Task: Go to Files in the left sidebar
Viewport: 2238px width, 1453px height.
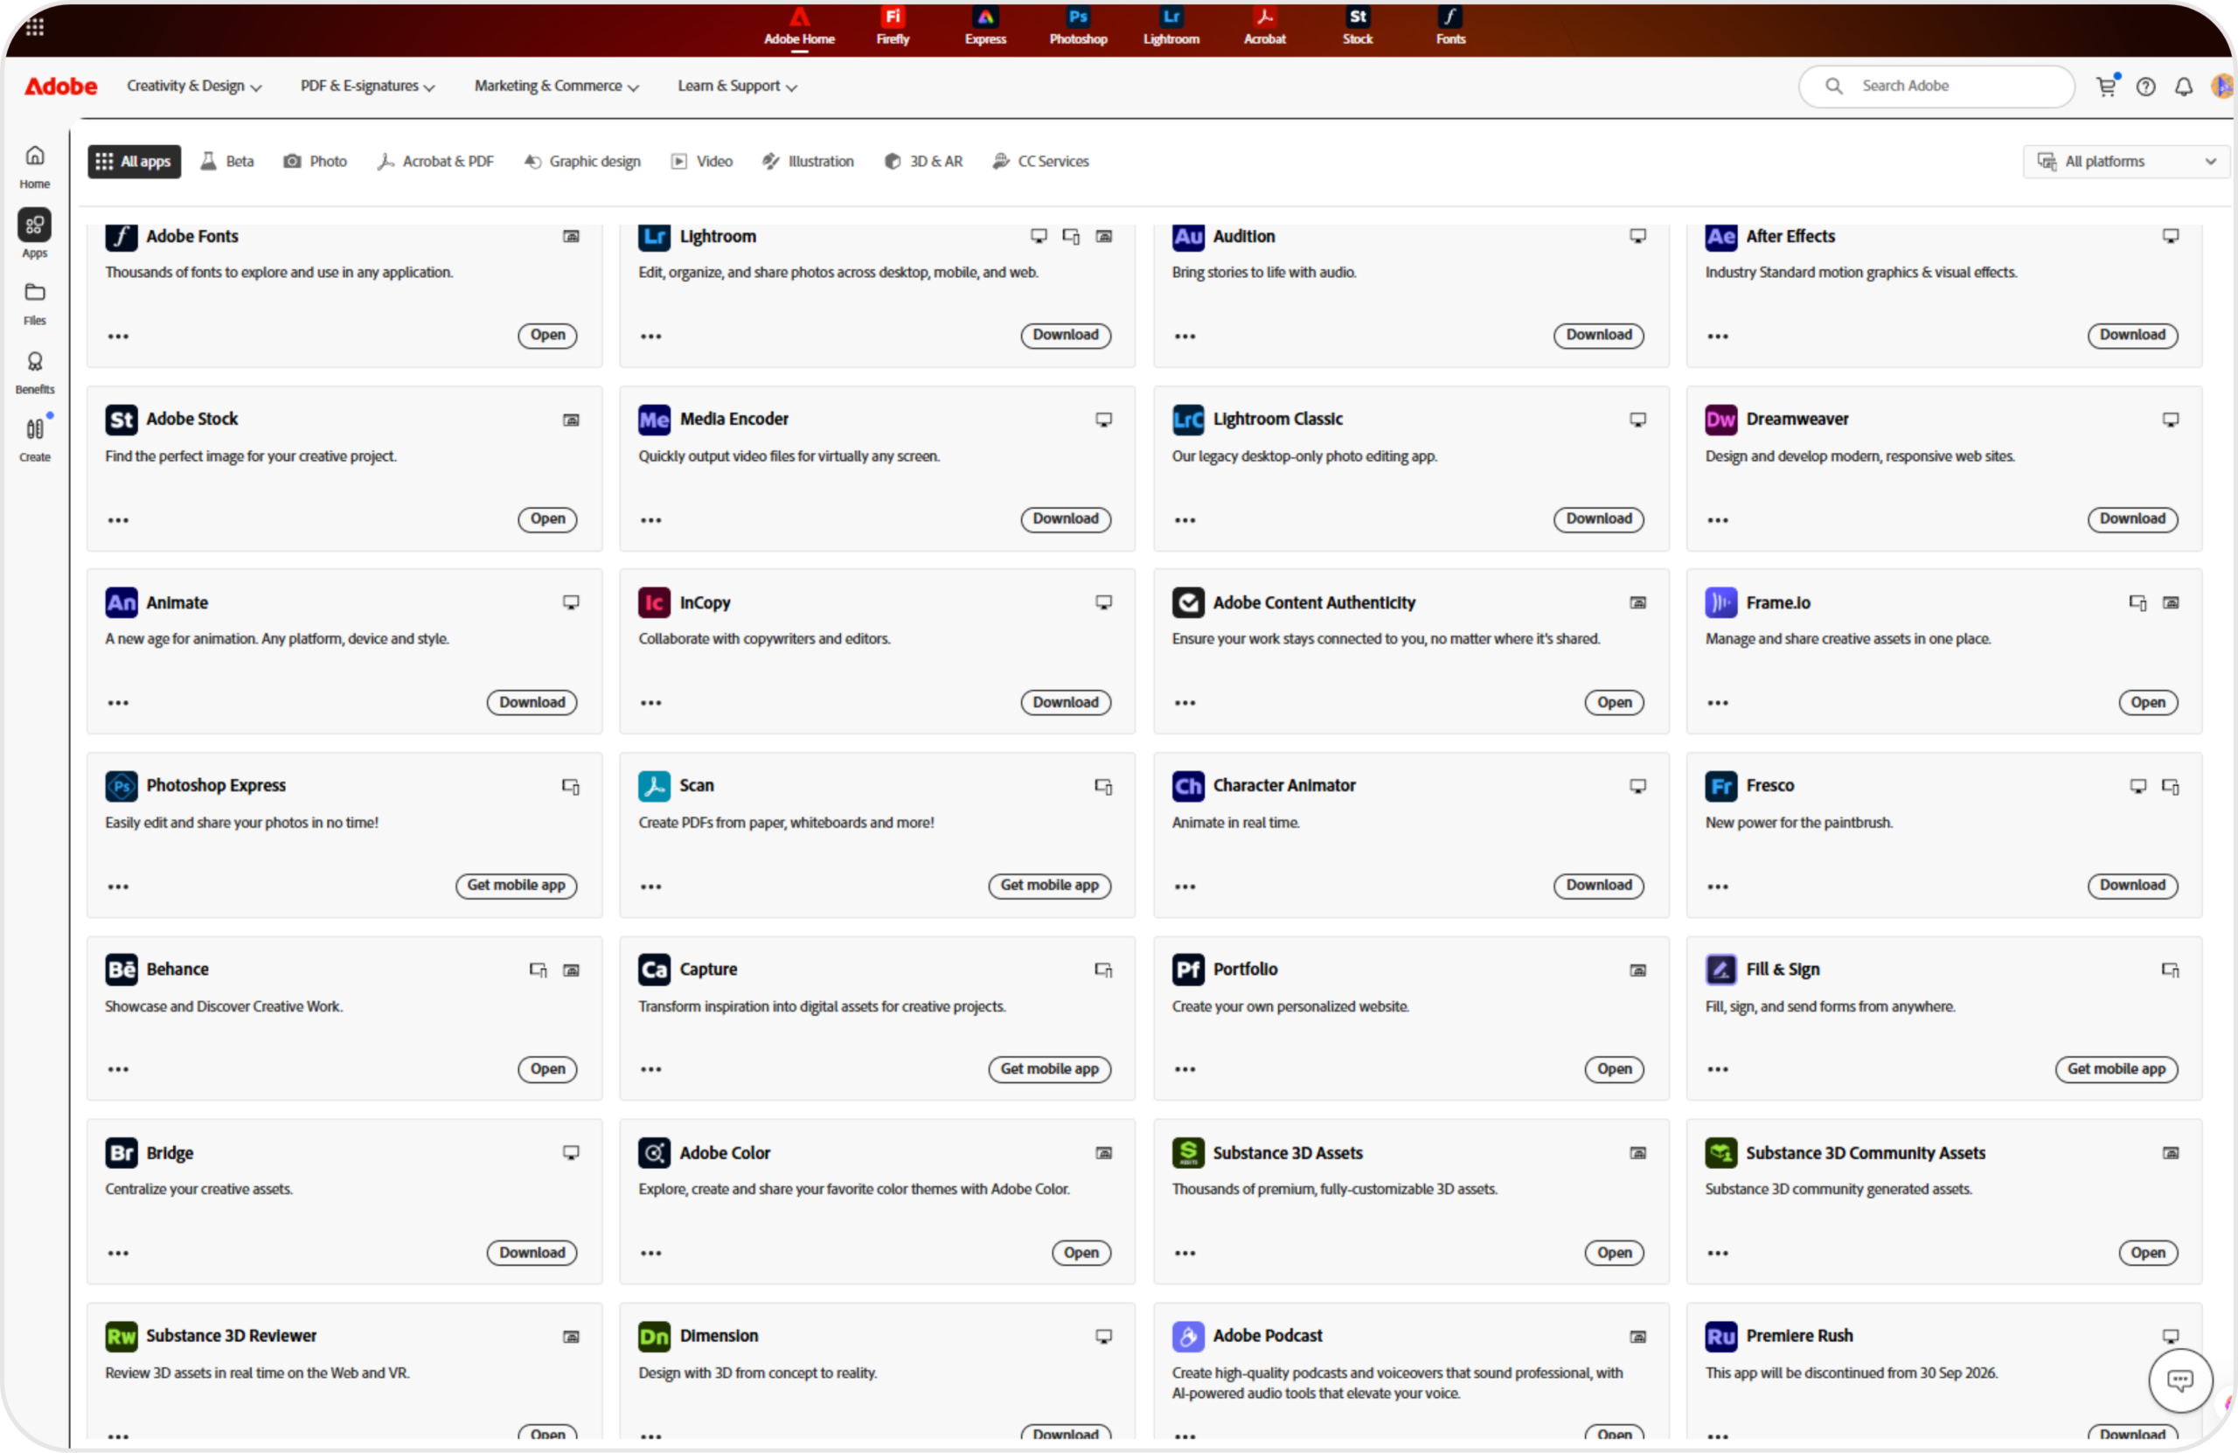Action: tap(35, 303)
